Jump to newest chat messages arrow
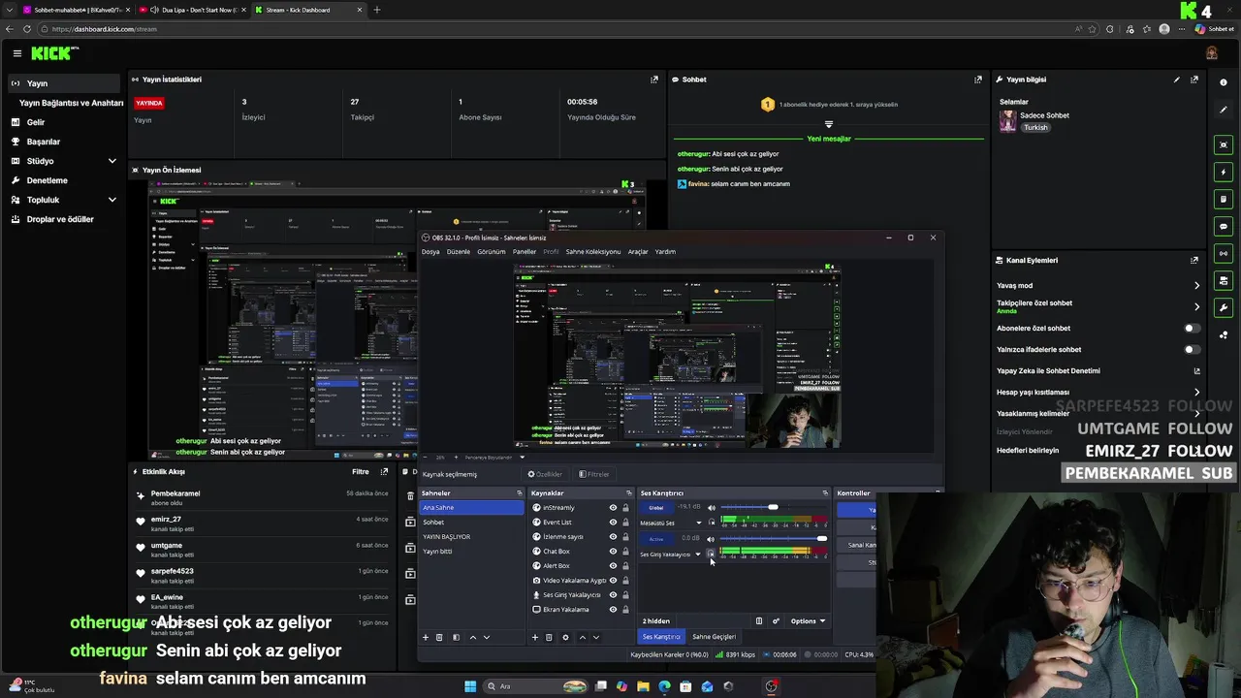1241x698 pixels. [828, 124]
